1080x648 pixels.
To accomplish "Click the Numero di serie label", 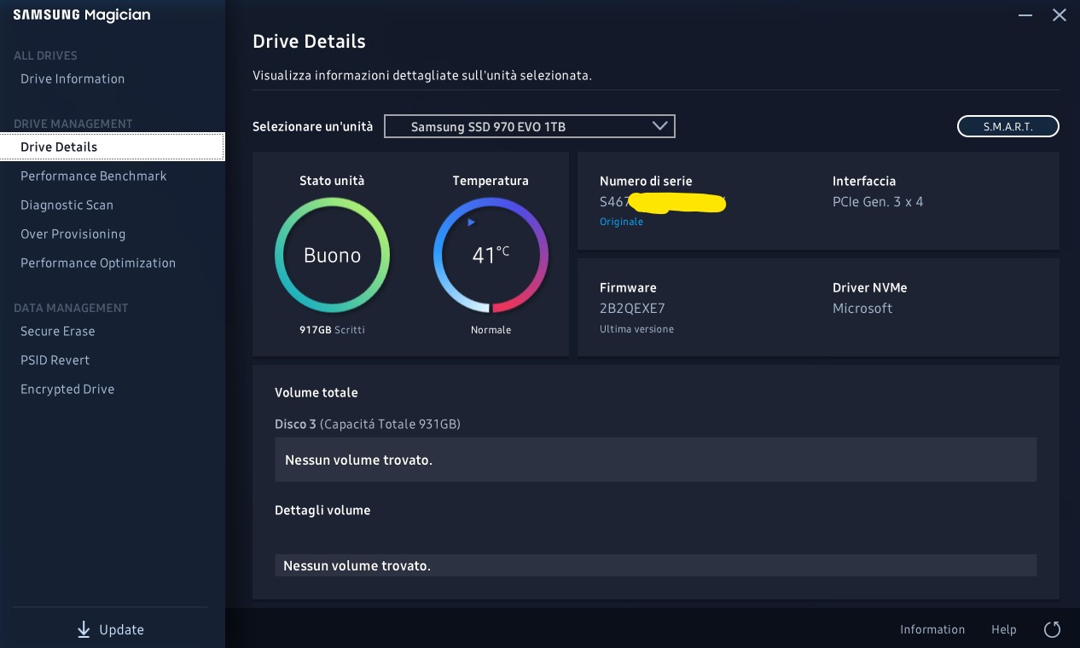I will pos(646,181).
